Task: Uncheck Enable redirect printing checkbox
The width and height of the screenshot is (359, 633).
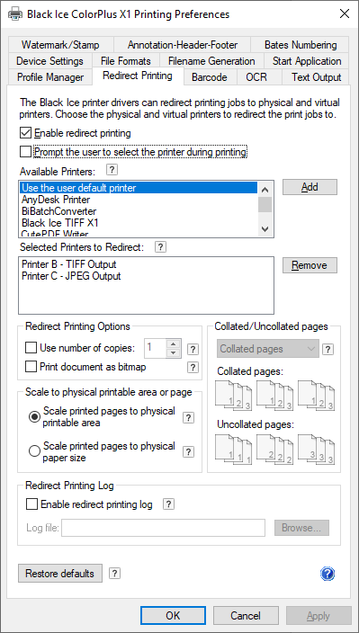Action: [x=25, y=133]
